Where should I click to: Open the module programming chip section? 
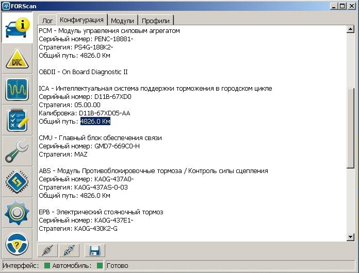(17, 182)
